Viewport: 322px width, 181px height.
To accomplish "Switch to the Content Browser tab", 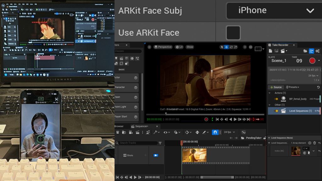I will click(119, 126).
